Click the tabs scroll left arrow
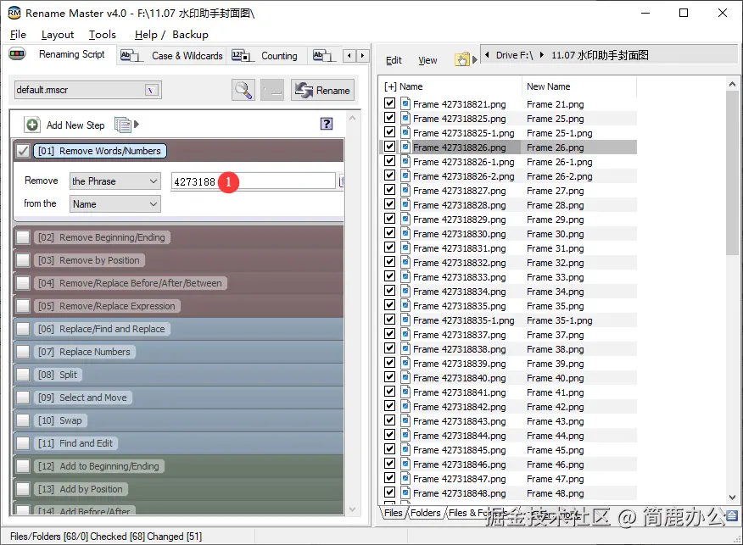This screenshot has width=743, height=545. [349, 55]
